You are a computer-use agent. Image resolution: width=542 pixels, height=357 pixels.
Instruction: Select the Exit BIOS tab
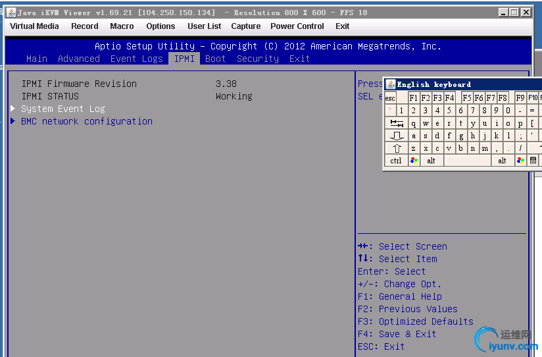299,59
